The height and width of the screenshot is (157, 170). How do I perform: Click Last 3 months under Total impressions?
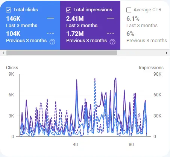tap(82, 26)
